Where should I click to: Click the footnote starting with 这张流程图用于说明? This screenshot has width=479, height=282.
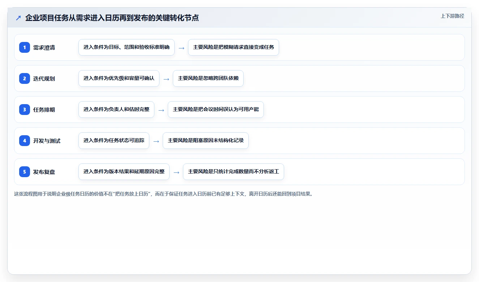click(164, 194)
